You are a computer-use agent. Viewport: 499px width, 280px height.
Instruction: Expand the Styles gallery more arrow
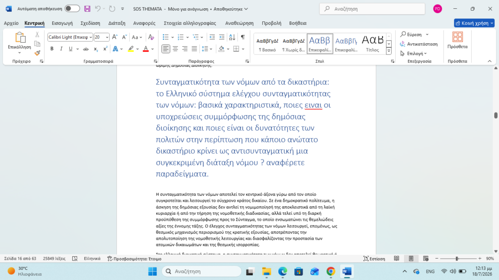pyautogui.click(x=389, y=51)
